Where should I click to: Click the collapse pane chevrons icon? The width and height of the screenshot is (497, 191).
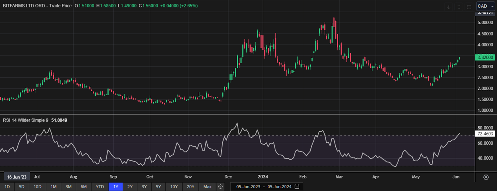tap(459, 7)
